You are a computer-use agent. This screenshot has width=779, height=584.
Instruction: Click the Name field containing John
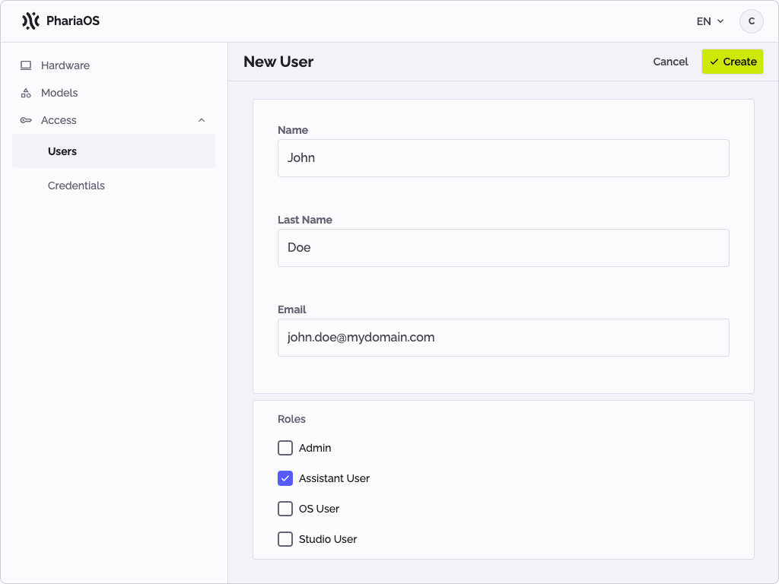tap(503, 157)
